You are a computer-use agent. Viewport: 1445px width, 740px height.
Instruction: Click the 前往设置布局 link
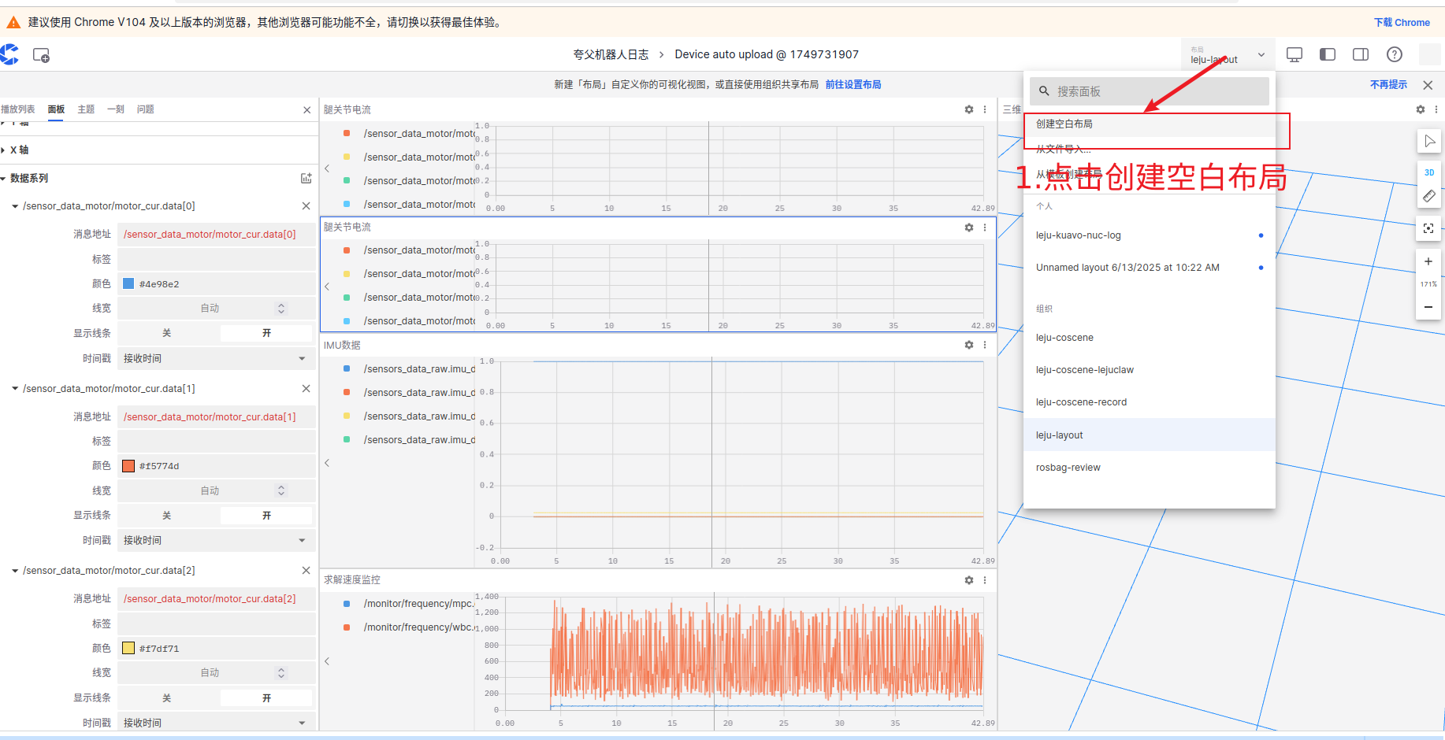853,84
